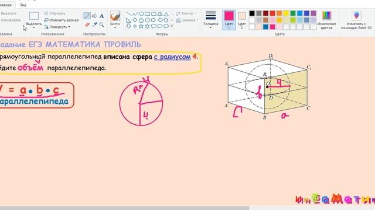The image size is (375, 210).
Task: Choose the Hexagon shape
Action: click(x=147, y=20)
